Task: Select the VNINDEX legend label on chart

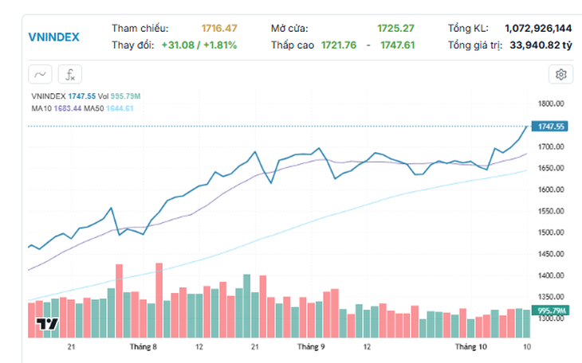Action: (49, 96)
